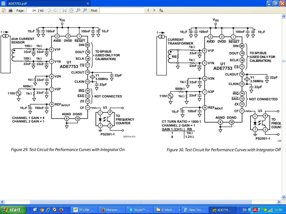This screenshot has width=286, height=214.
Task: Click the Zoom In magnifier
Action: [x=85, y=10]
